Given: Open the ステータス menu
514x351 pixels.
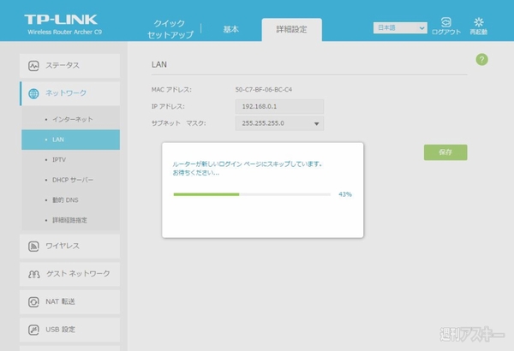Looking at the screenshot, I should tap(70, 66).
